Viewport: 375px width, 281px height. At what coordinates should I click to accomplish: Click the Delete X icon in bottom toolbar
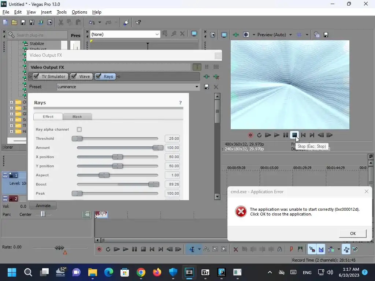pyautogui.click(x=236, y=249)
